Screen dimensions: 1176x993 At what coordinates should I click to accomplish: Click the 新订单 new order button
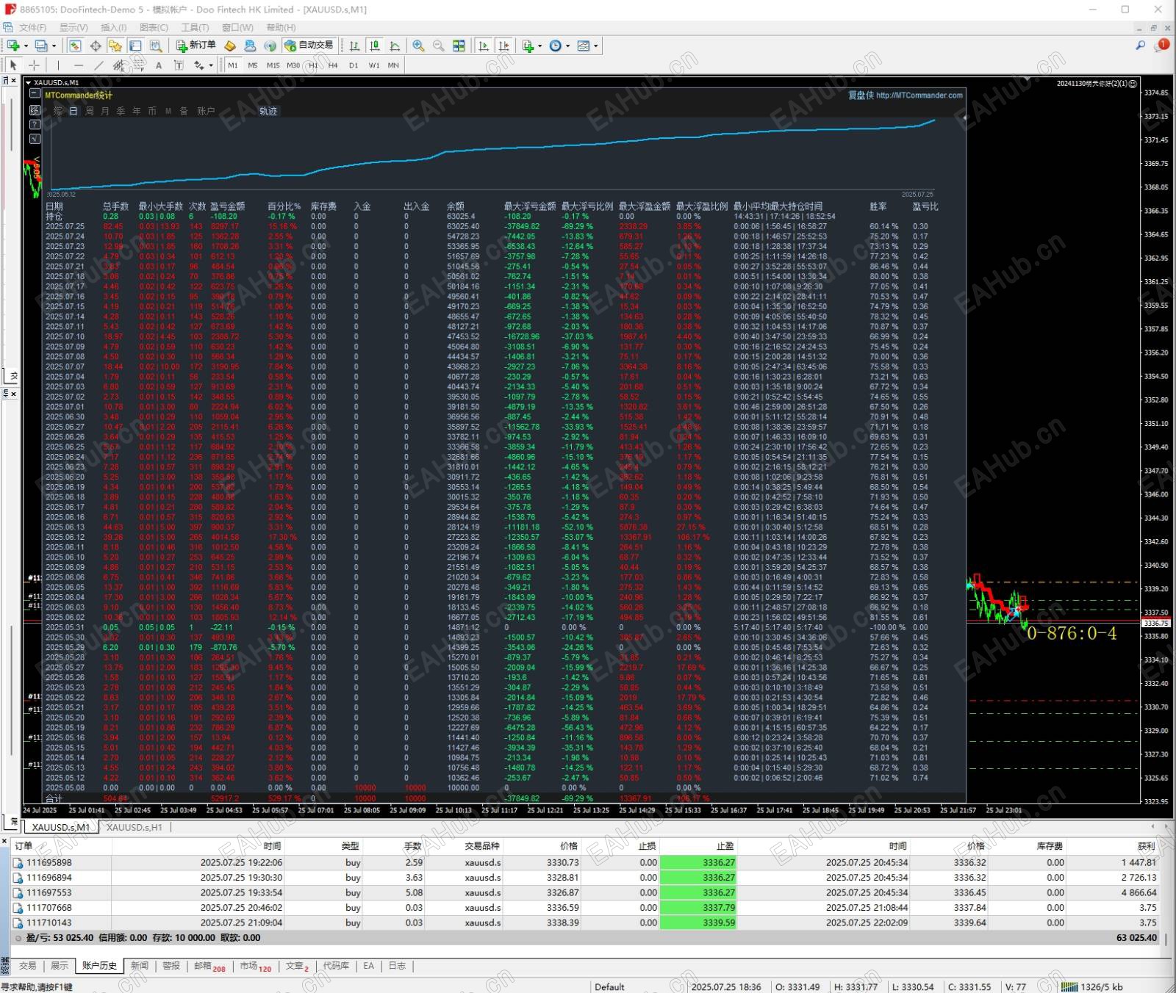196,46
